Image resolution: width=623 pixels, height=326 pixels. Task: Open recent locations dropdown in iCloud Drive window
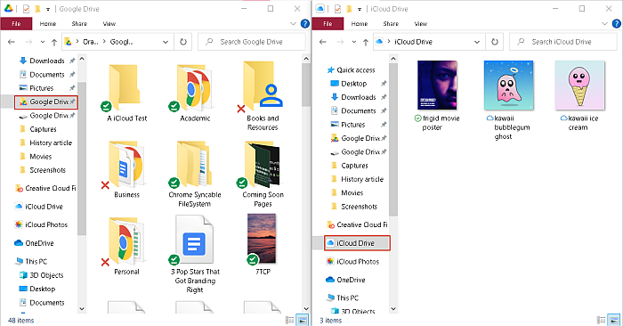tap(354, 42)
